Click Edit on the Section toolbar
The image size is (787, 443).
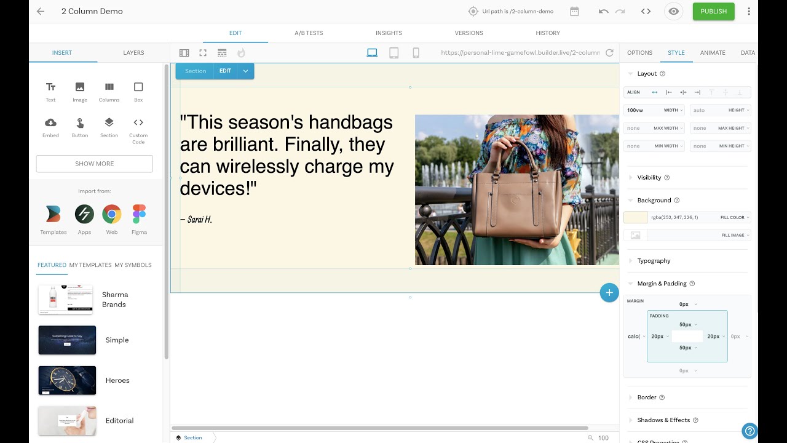[x=225, y=71]
